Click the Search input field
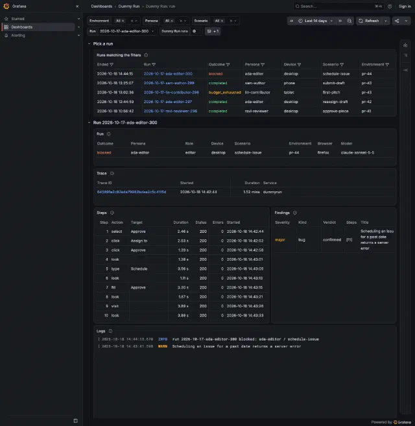 (x=338, y=6)
